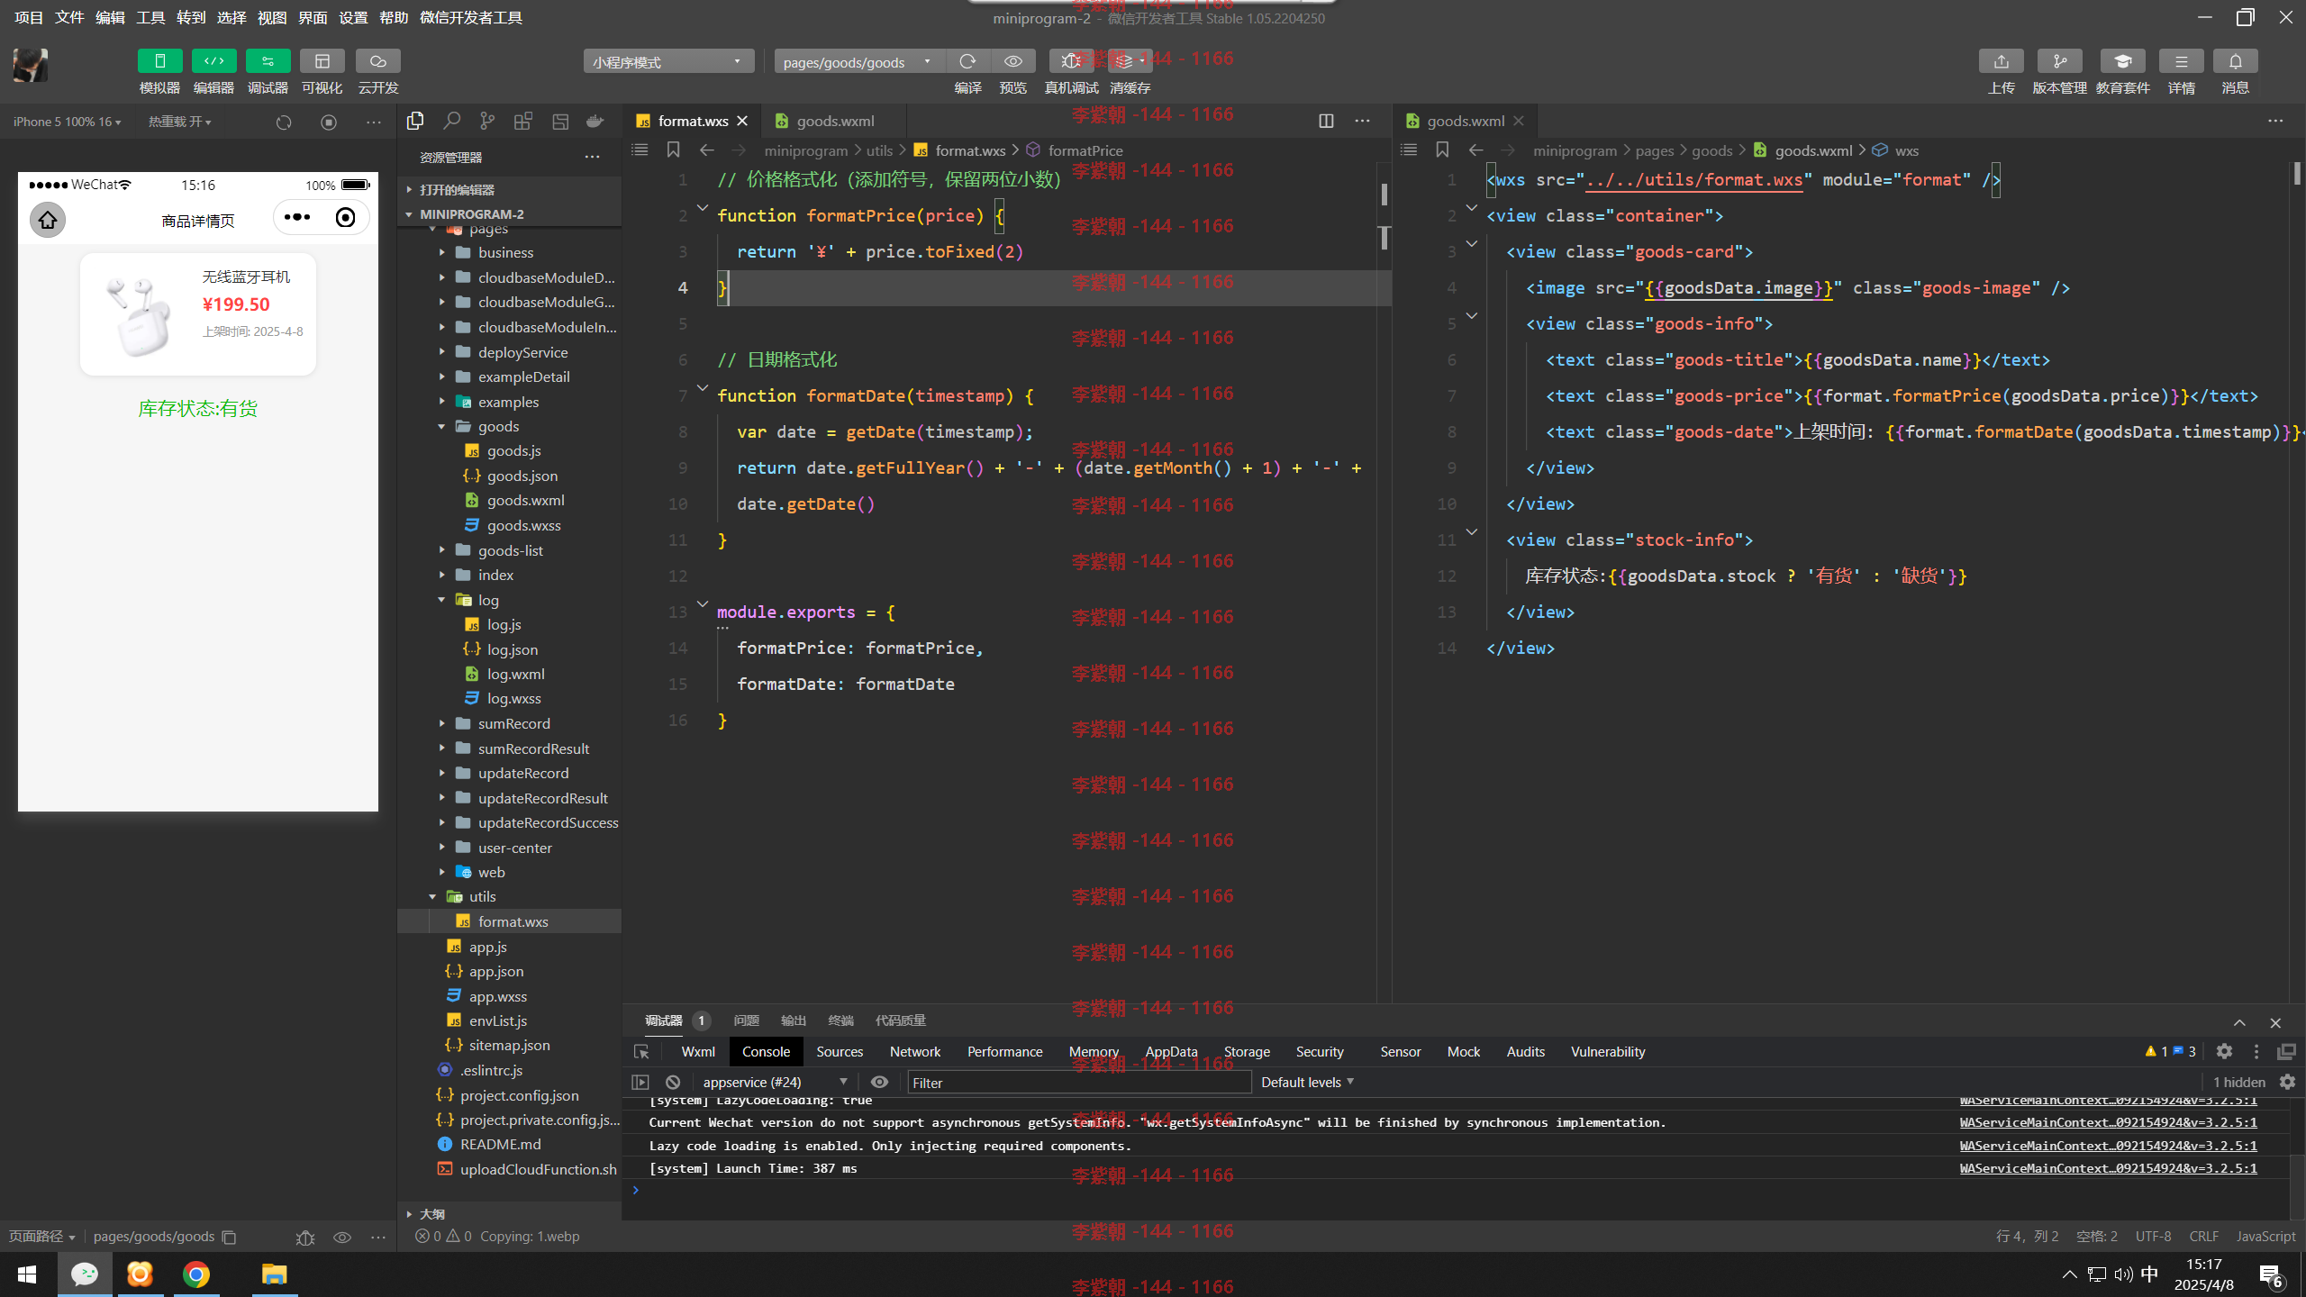Viewport: 2306px width, 1297px height.
Task: Open goods.wxss in file tree
Action: coord(523,525)
